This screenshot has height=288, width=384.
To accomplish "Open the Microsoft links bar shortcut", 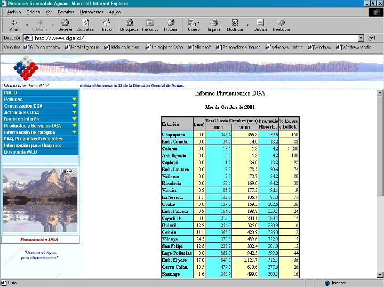I will [x=199, y=47].
